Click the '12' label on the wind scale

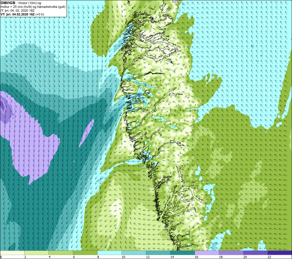coord(148,257)
